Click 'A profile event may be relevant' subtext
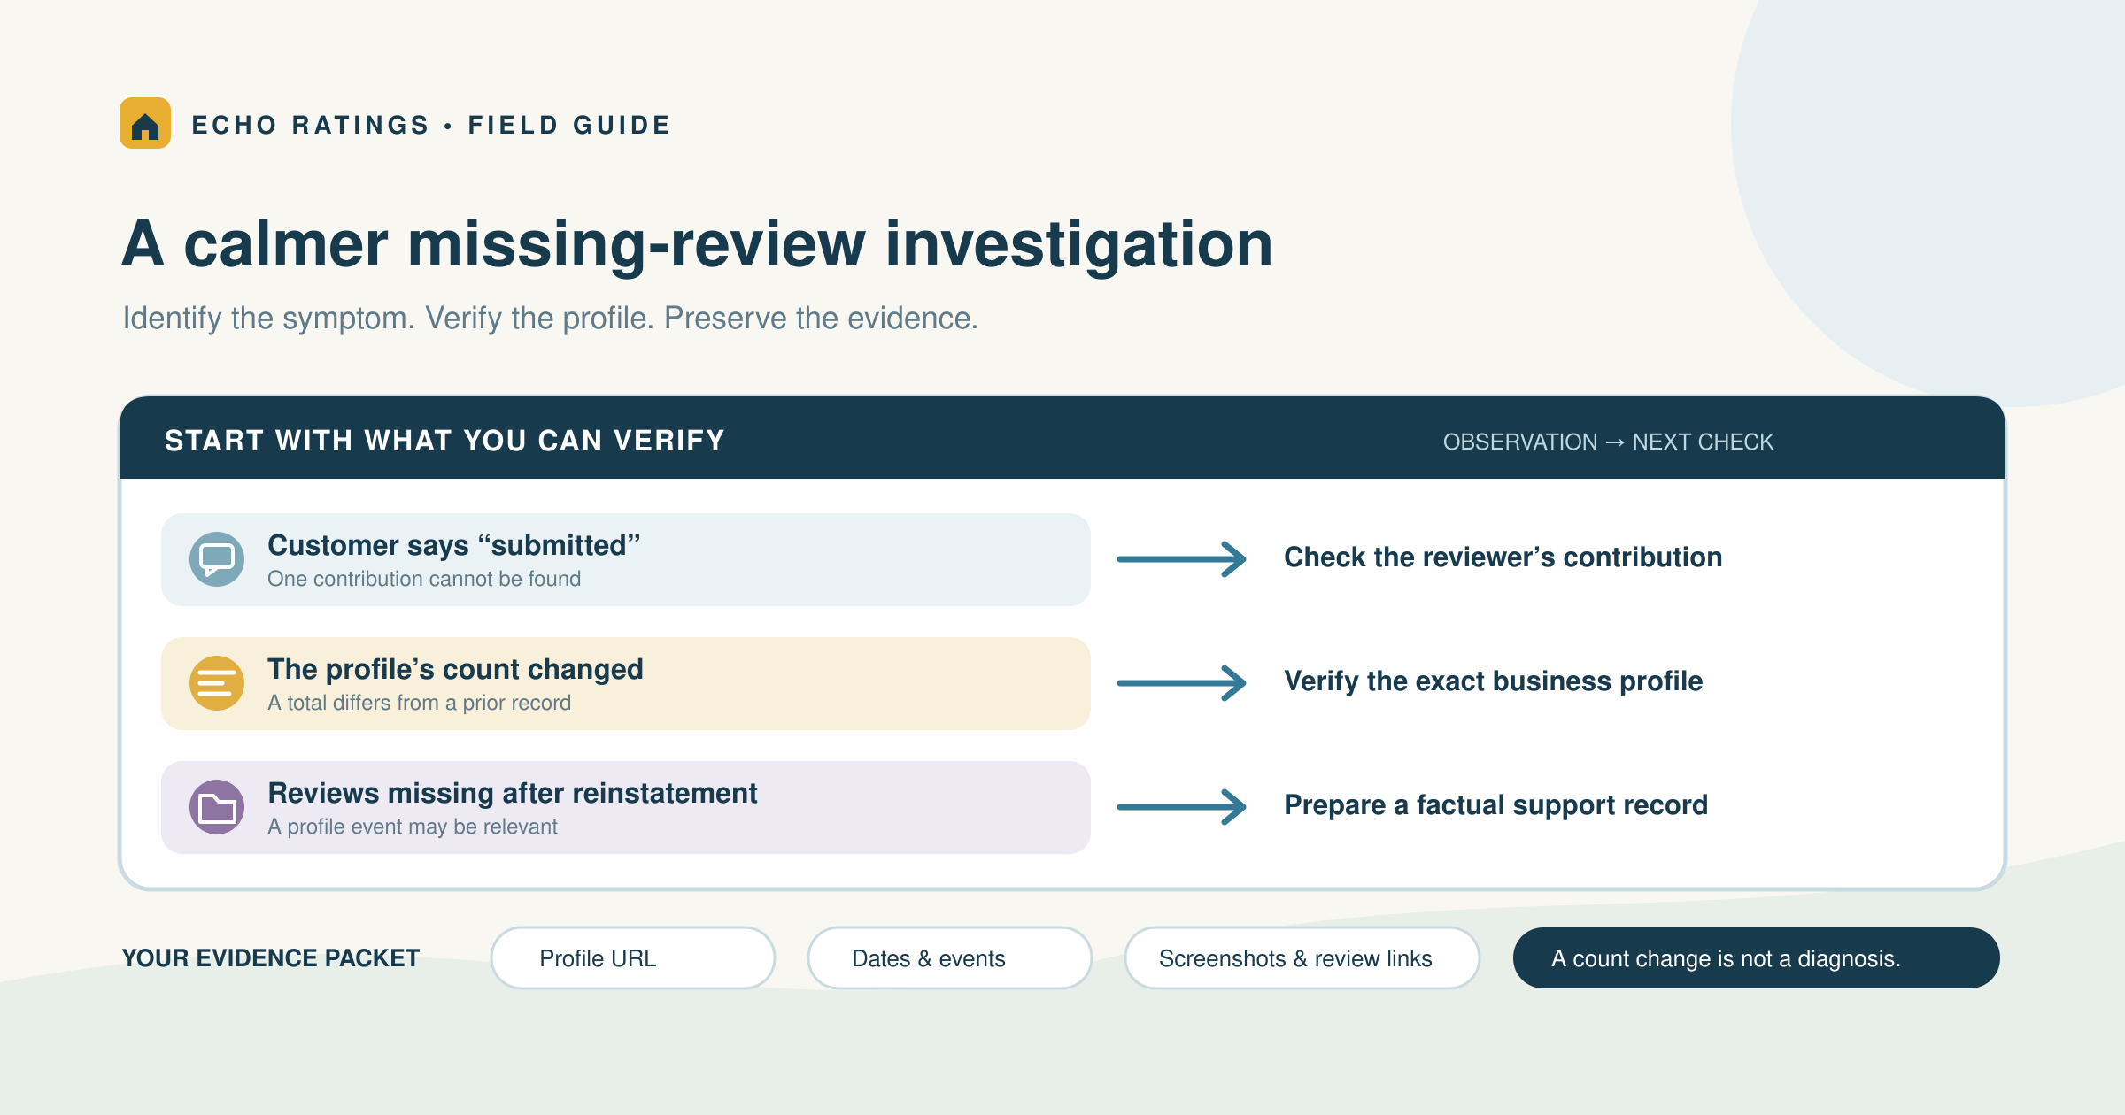2125x1115 pixels. click(413, 827)
